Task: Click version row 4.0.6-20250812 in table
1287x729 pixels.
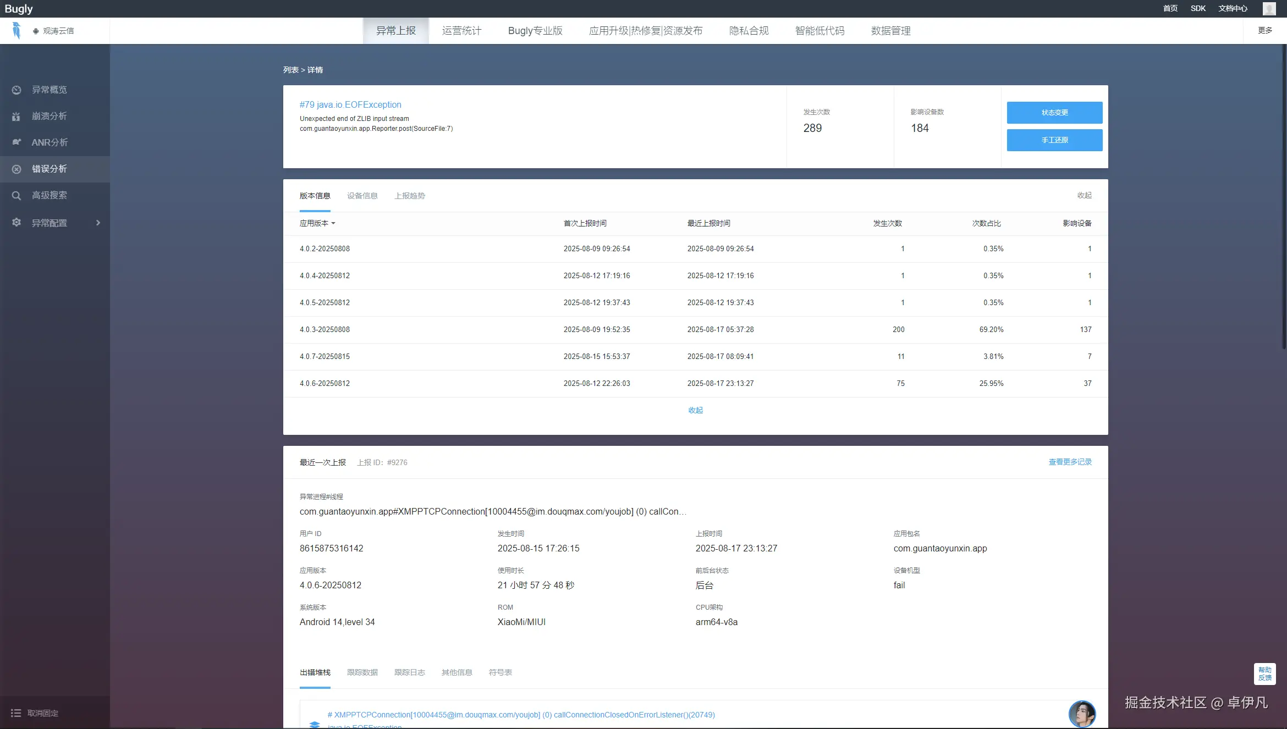Action: 695,384
